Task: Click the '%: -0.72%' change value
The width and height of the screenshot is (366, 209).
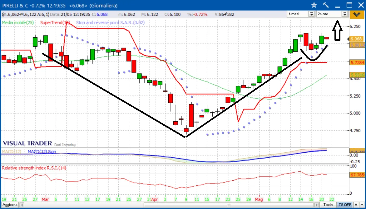Action: click(197, 14)
